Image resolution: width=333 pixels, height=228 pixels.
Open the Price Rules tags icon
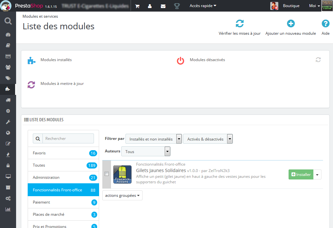point(8,78)
